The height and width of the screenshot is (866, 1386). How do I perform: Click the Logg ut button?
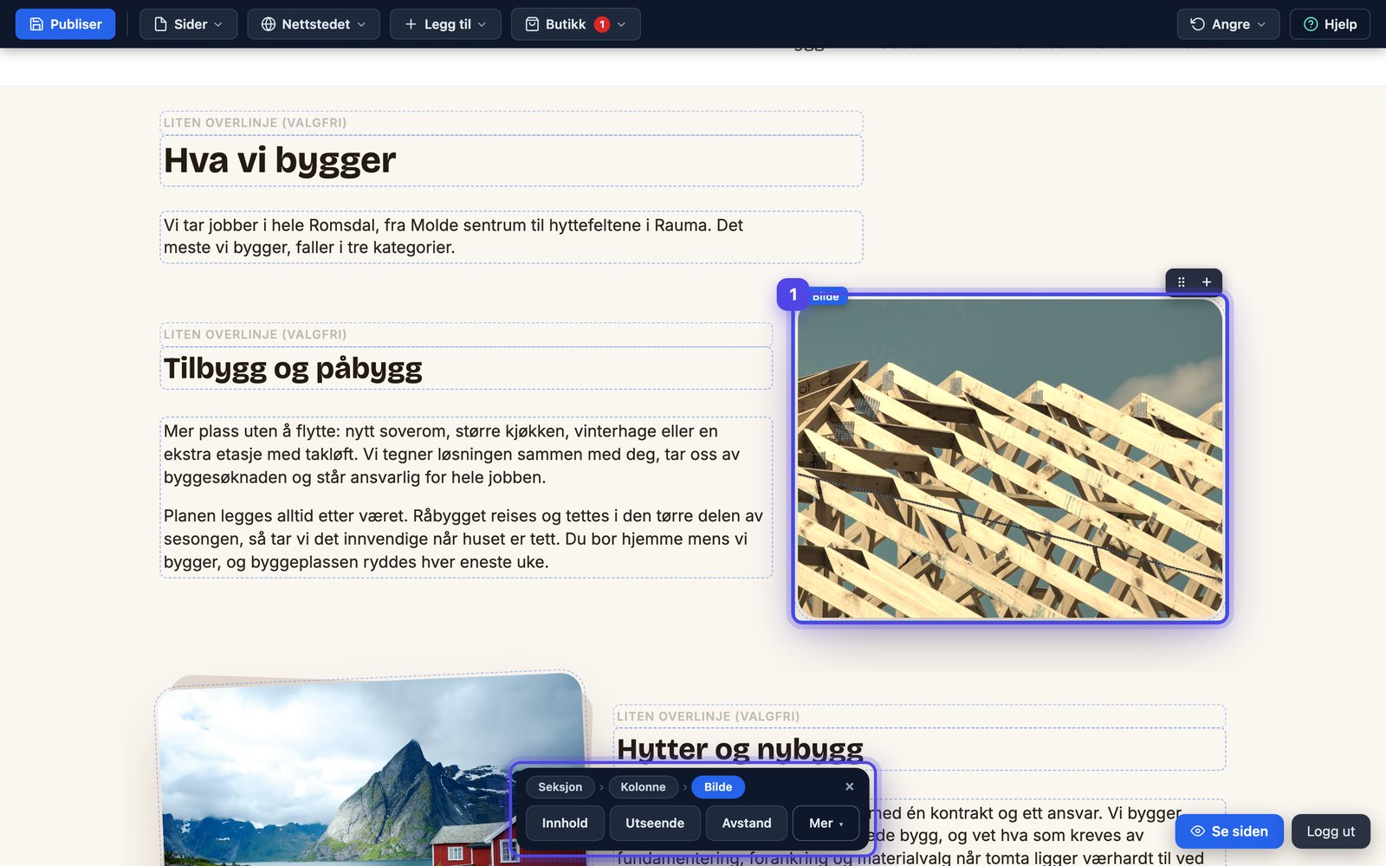[x=1331, y=831]
